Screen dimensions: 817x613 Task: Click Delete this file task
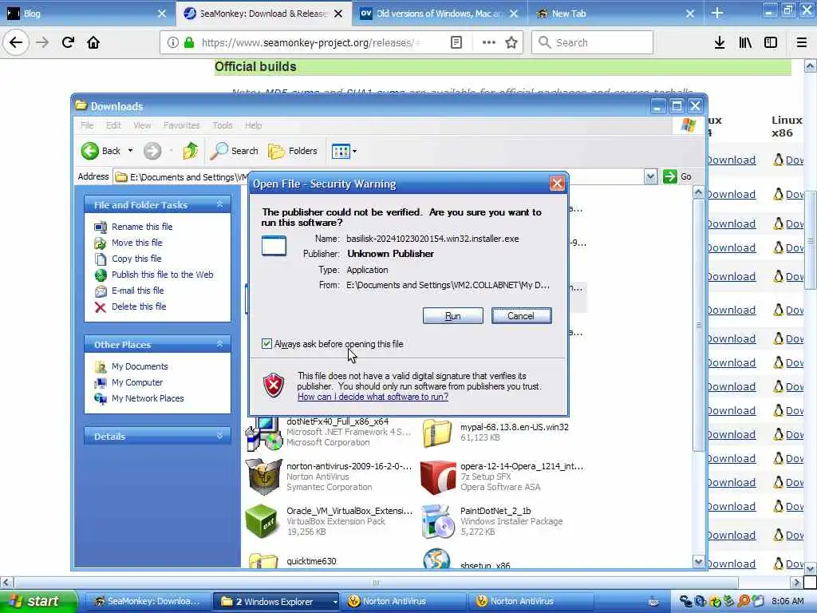click(x=139, y=306)
